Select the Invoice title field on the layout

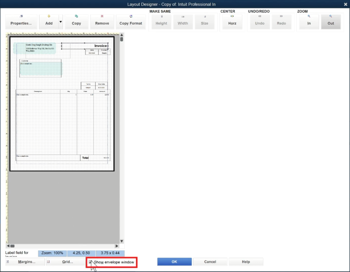pyautogui.click(x=100, y=45)
